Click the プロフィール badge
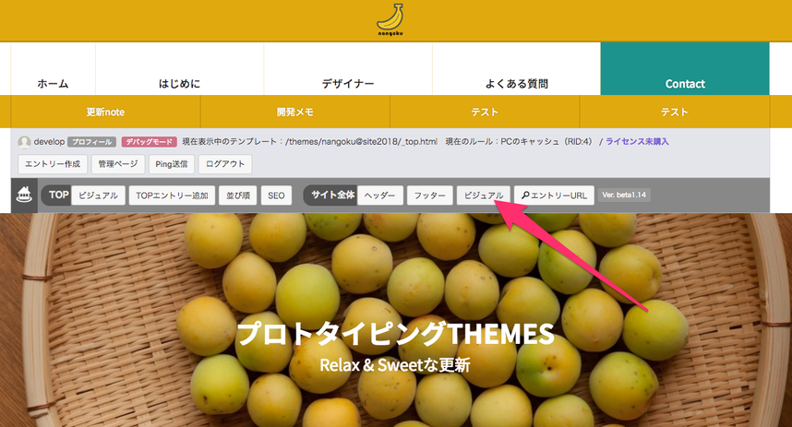 91,142
